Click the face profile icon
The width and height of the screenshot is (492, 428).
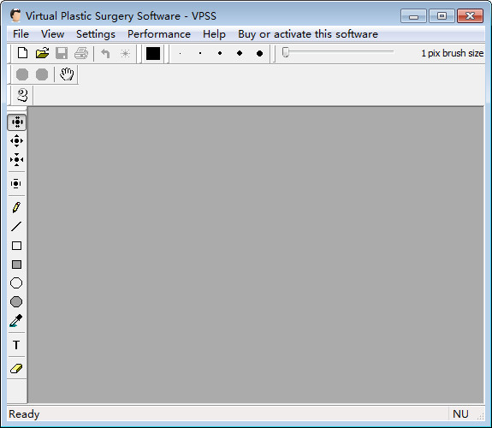22,95
